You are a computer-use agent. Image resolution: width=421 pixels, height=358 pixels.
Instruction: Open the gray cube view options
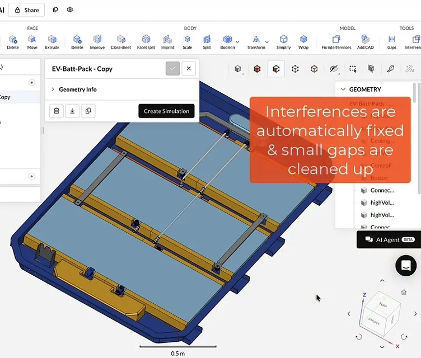click(238, 69)
